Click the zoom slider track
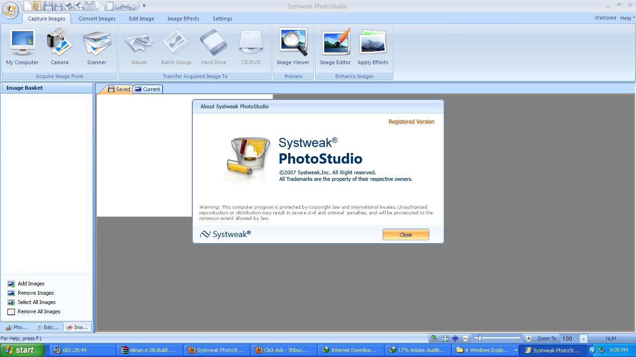Viewport: 636px width, 357px height. click(497, 338)
